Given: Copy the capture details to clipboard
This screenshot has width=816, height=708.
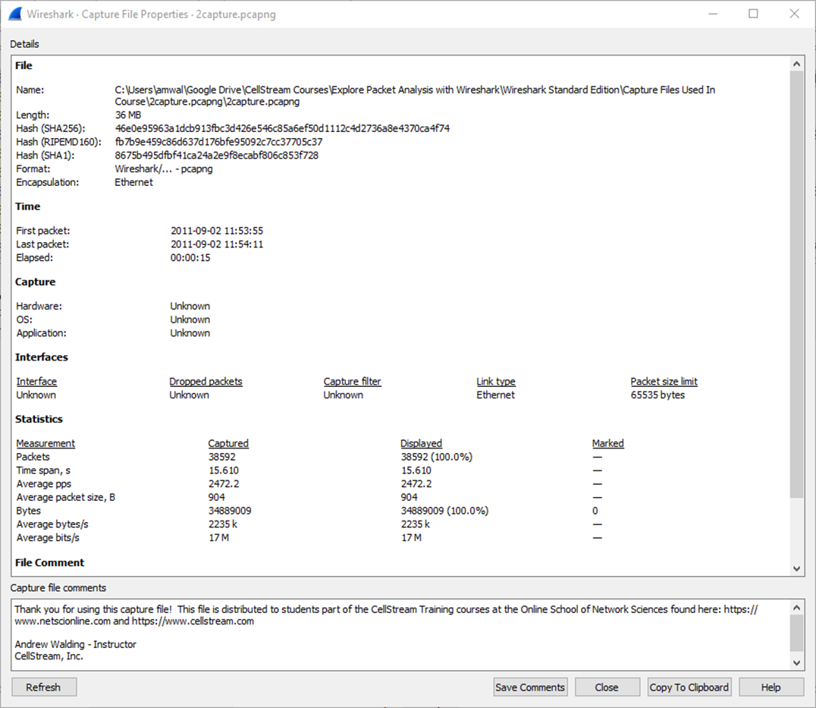Looking at the screenshot, I should click(x=689, y=687).
